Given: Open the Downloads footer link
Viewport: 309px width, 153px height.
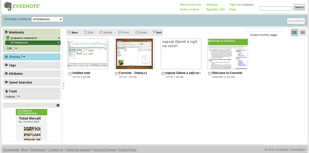Looking at the screenshot, I should [11, 150].
